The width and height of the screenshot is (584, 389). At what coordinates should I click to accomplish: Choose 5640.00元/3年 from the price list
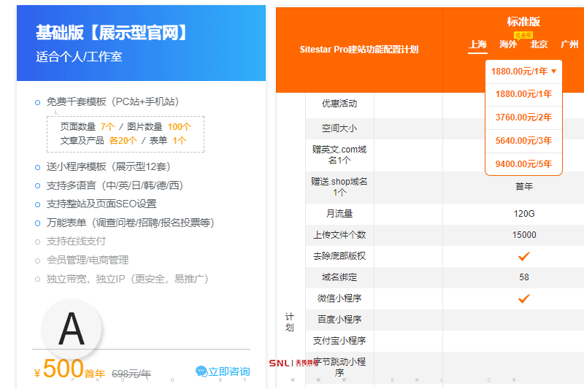[x=523, y=141]
